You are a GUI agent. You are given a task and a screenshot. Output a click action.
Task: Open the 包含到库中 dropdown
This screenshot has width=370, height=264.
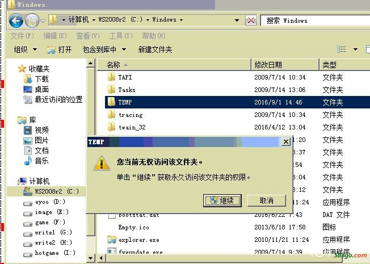[x=104, y=49]
